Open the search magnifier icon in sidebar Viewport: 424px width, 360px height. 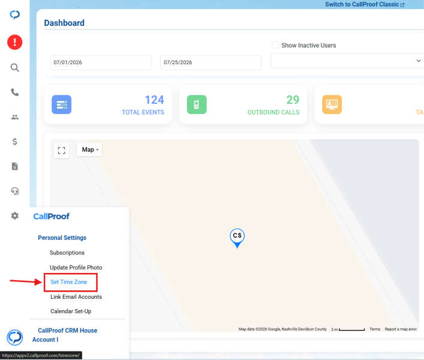point(14,68)
